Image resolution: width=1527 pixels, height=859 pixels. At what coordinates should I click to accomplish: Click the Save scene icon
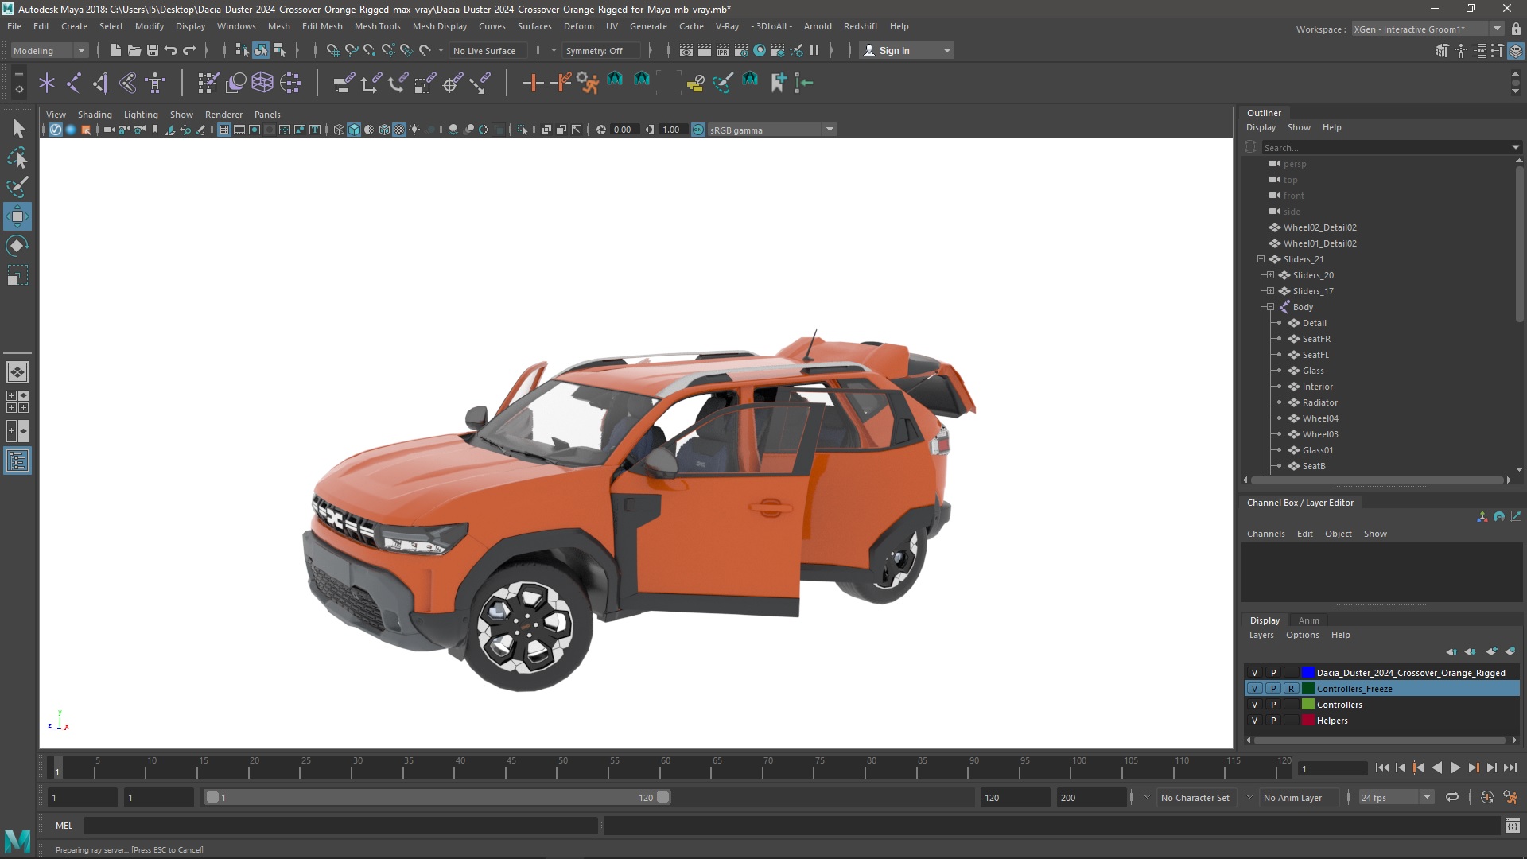tap(153, 50)
